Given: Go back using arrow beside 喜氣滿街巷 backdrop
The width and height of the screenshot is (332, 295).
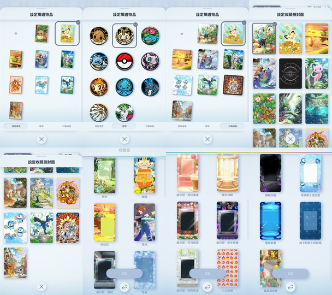Looking at the screenshot, I should click(x=290, y=287).
